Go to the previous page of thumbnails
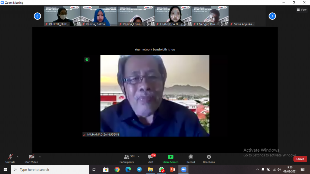The width and height of the screenshot is (310, 174). tap(38, 16)
